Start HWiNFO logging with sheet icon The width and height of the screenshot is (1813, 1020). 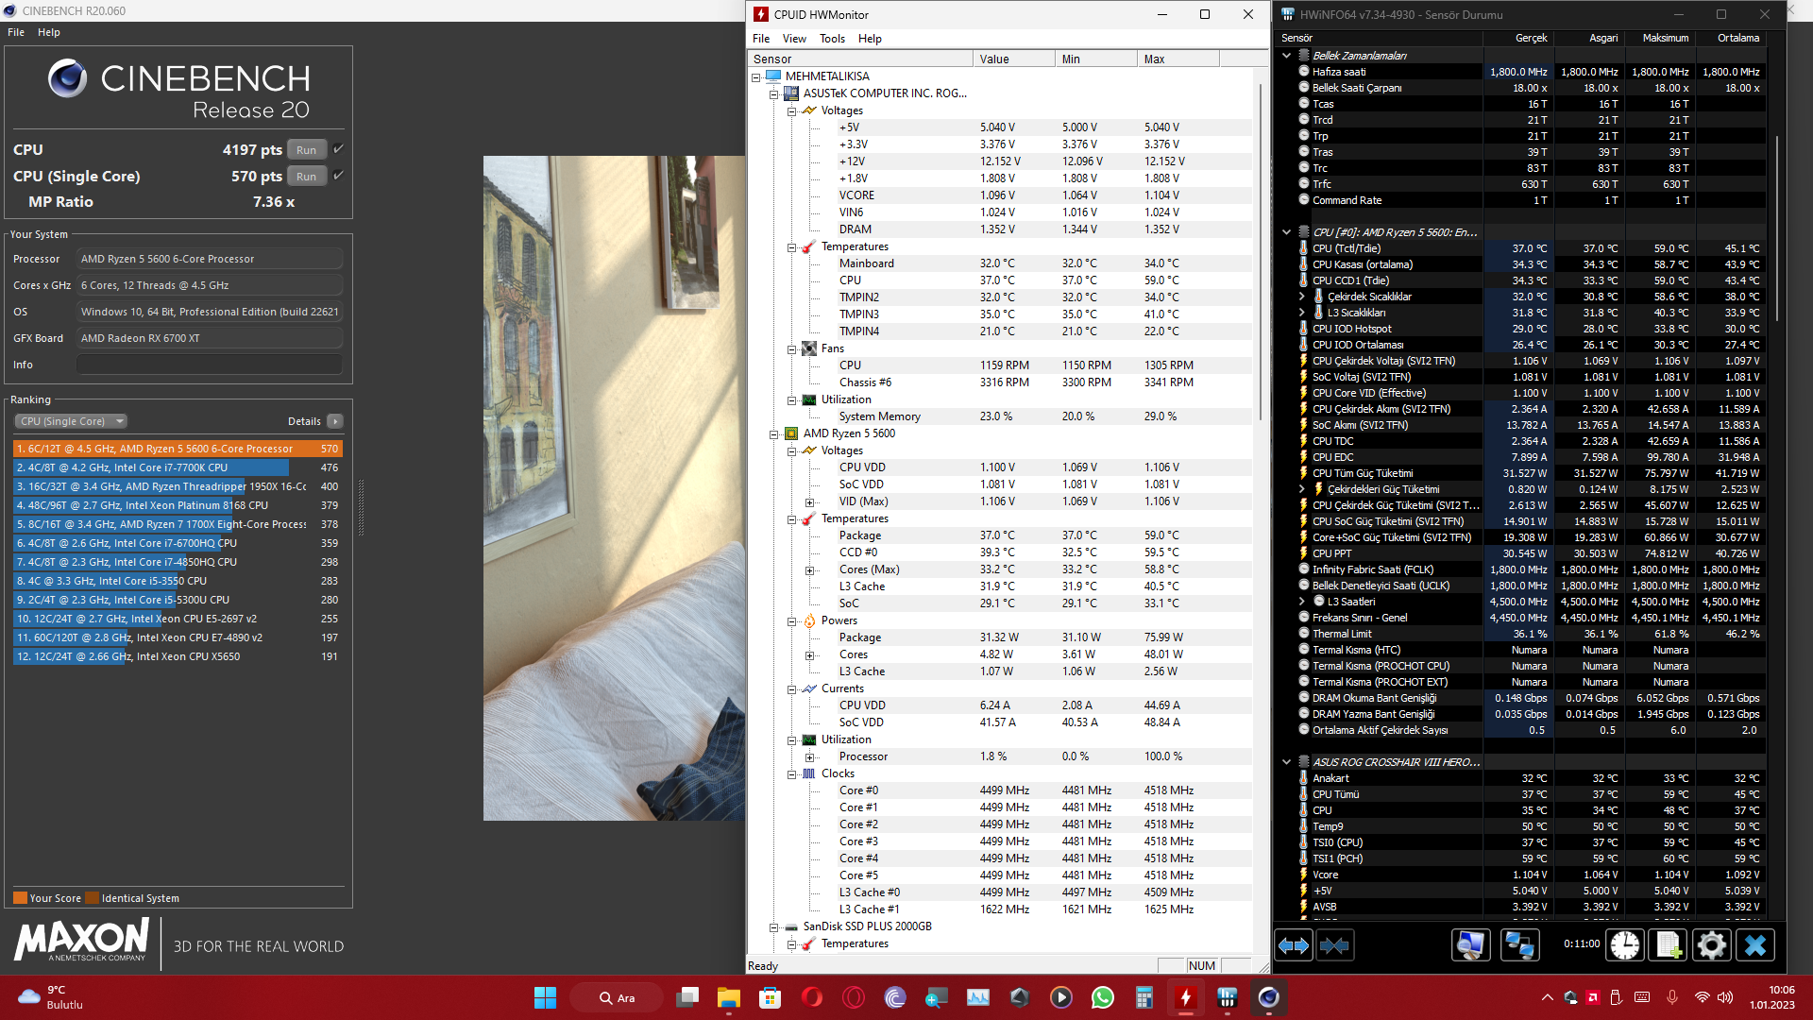pyautogui.click(x=1669, y=945)
